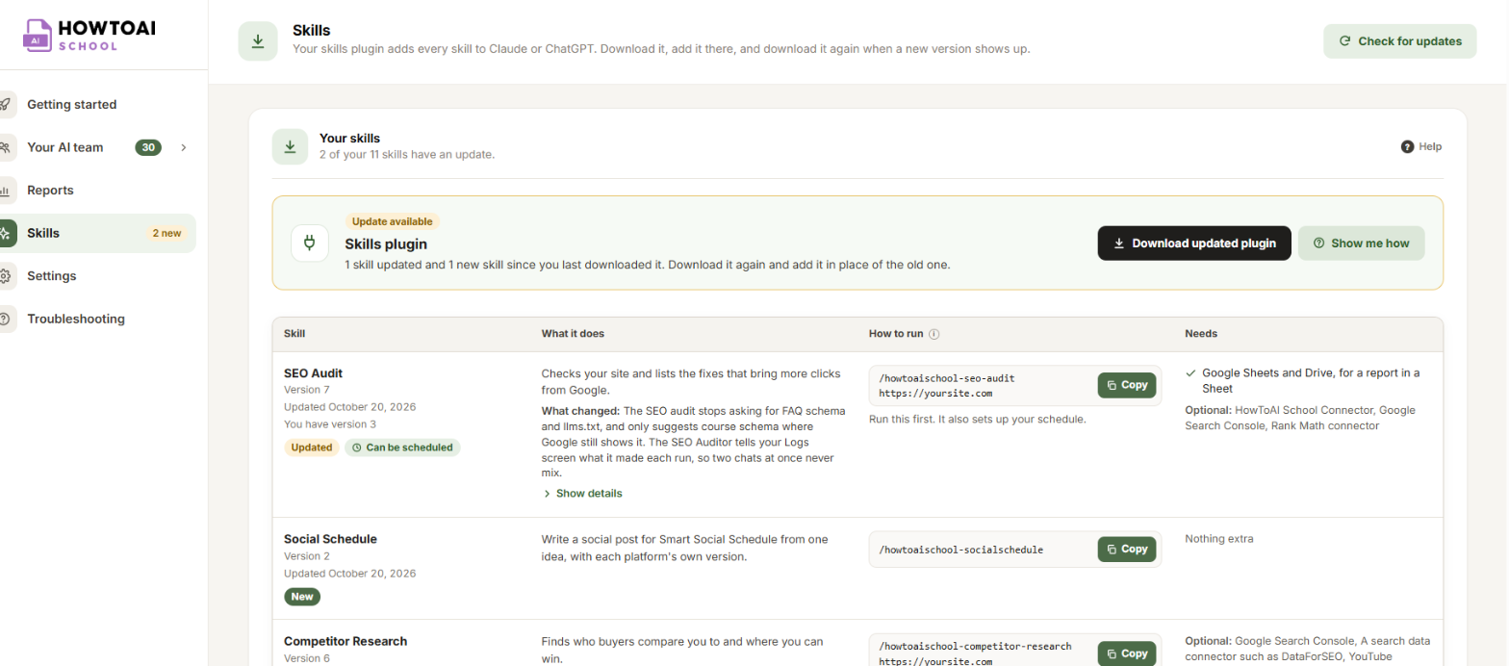Open the Reports section
1509x666 pixels.
click(x=50, y=190)
